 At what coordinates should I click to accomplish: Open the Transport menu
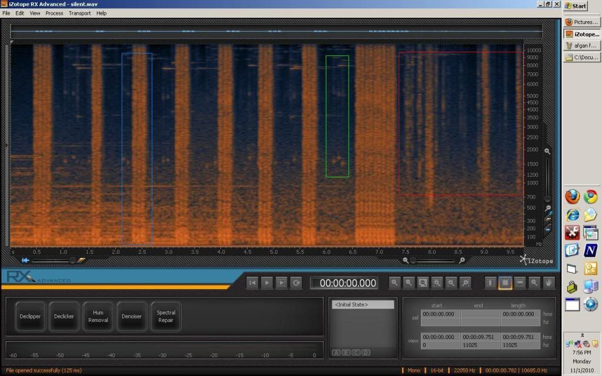(80, 13)
